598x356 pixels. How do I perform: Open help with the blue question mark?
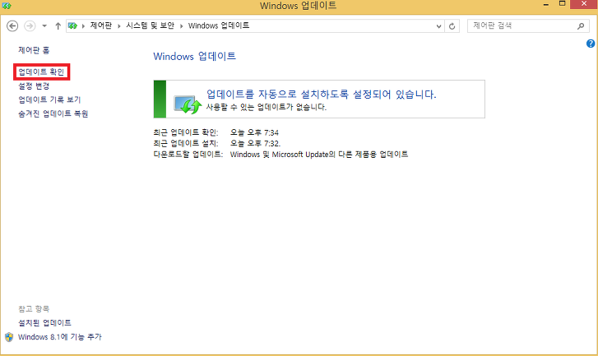591,44
